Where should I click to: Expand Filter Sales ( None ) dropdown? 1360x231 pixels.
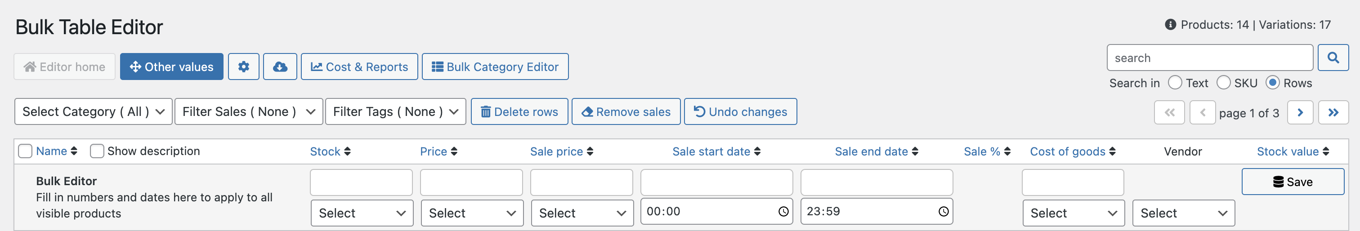pyautogui.click(x=248, y=112)
